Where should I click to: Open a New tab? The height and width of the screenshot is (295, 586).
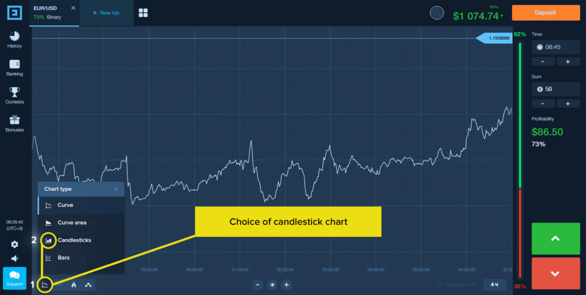106,13
